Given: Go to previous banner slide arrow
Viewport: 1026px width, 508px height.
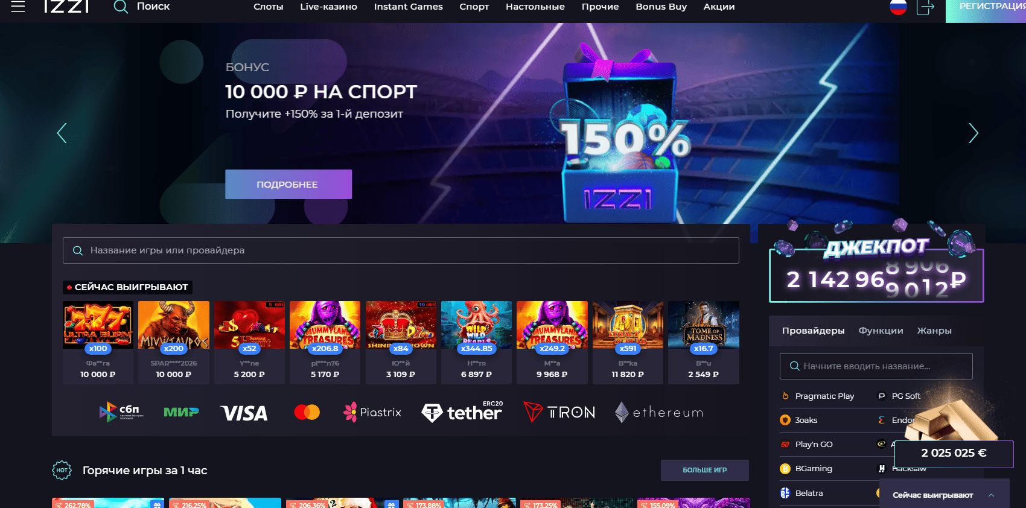Looking at the screenshot, I should (x=62, y=133).
